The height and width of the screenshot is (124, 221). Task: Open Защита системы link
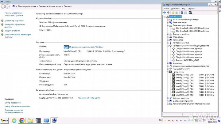(12, 31)
